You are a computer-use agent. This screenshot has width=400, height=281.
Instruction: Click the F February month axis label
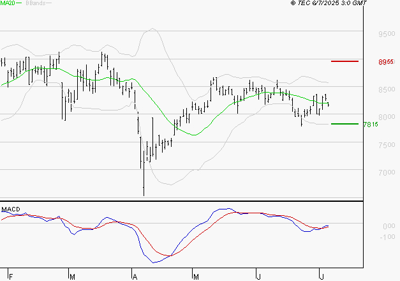[x=11, y=277]
